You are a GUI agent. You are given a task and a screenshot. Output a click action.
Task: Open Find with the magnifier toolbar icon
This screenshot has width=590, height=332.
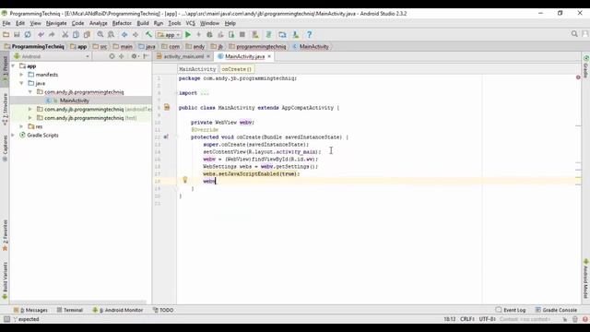(100, 35)
